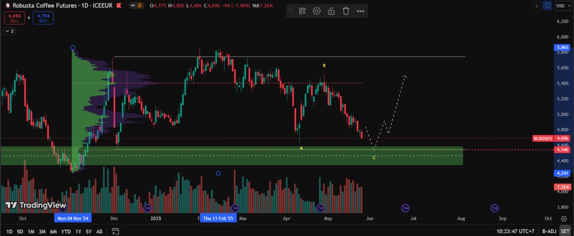
Task: Click the SELL 4,698 button
Action: click(x=13, y=18)
